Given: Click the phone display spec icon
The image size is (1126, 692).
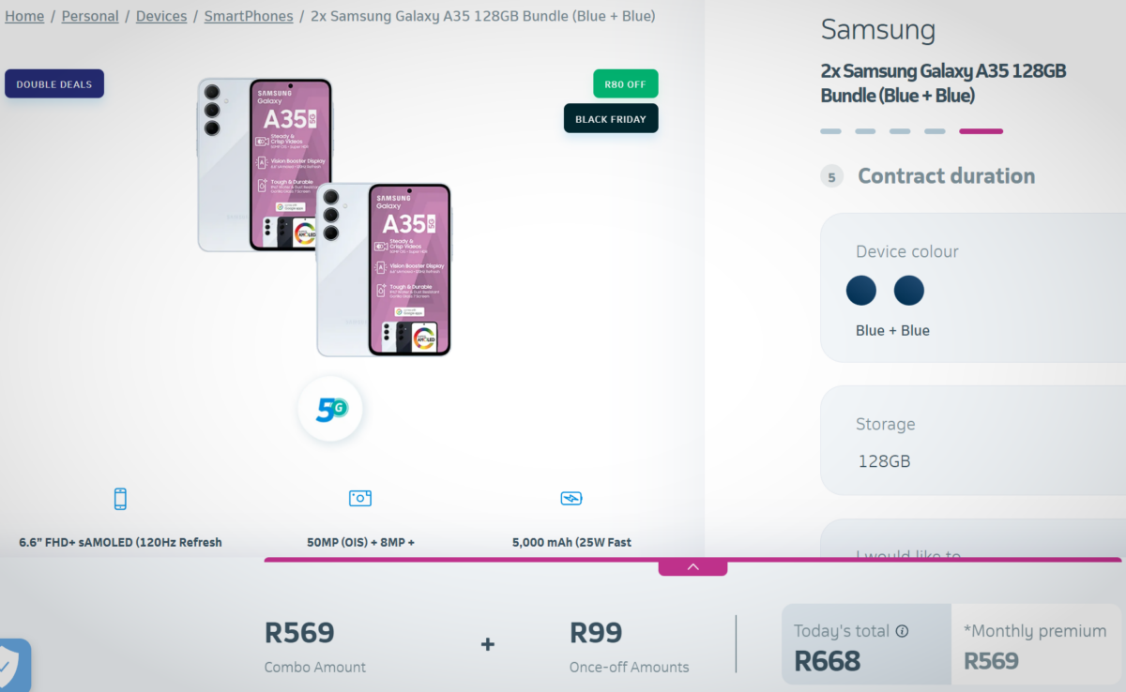Looking at the screenshot, I should tap(120, 498).
